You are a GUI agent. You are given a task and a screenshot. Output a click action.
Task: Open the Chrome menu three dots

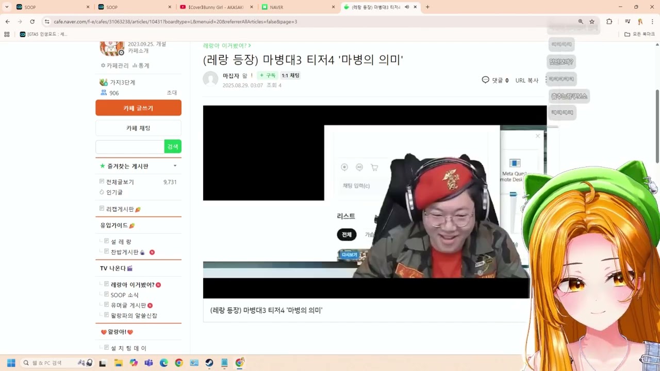[652, 22]
